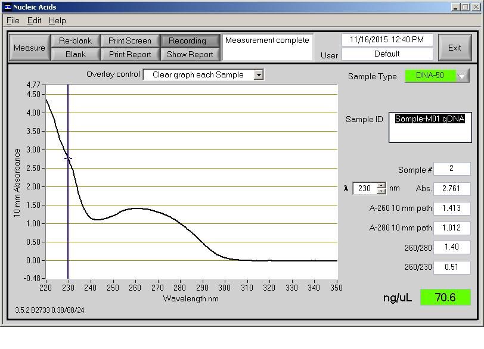Click Print Report button
The width and height of the screenshot is (484, 349).
pos(130,54)
